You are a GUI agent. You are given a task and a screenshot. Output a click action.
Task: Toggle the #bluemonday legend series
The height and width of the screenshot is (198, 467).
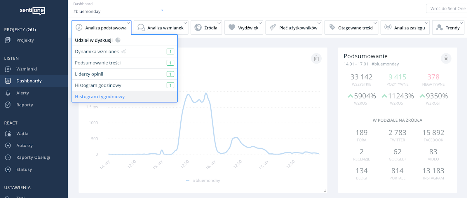pos(203,181)
